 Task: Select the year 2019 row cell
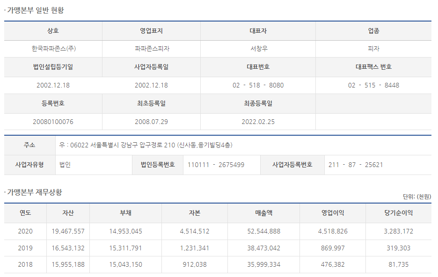pos(25,248)
